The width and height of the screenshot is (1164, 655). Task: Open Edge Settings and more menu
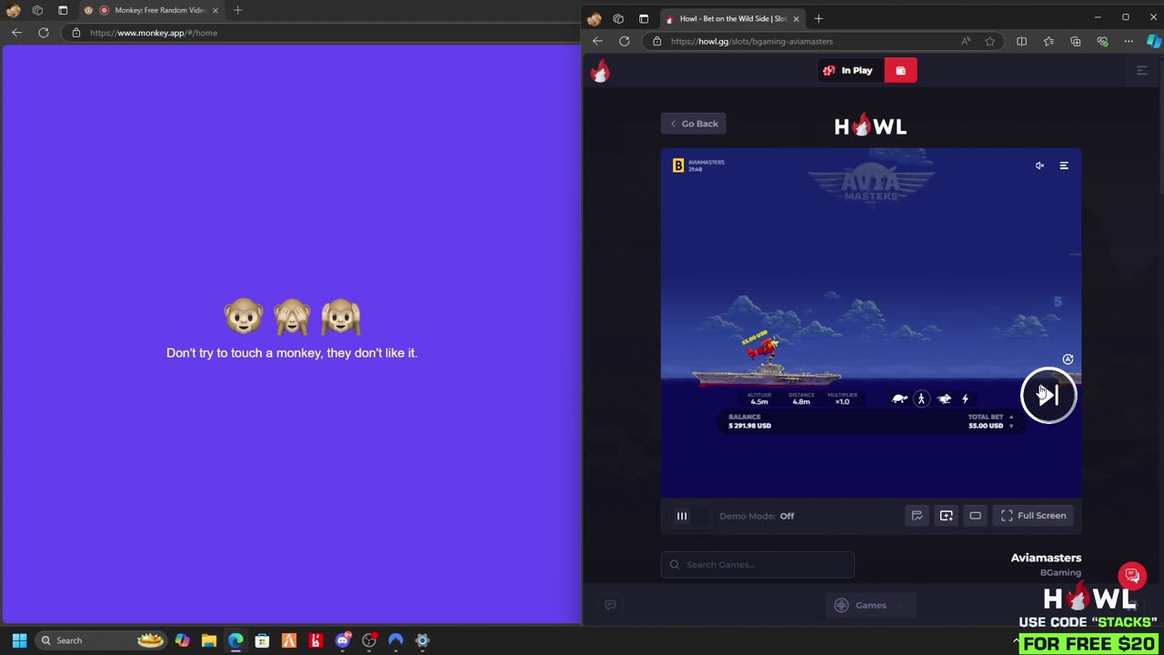pyautogui.click(x=1129, y=41)
